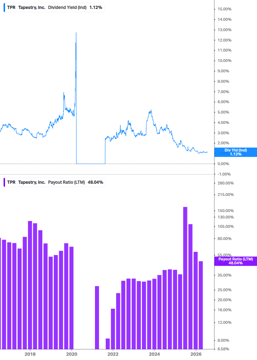
Task: Click the 6.58% payout ratio axis label
Action: point(223,349)
